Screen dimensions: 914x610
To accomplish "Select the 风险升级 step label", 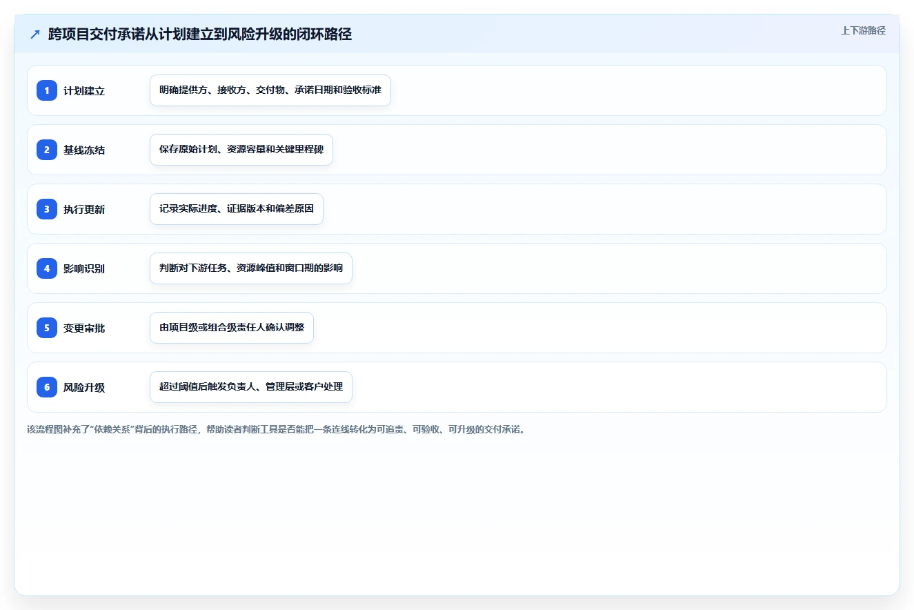I will (x=84, y=388).
